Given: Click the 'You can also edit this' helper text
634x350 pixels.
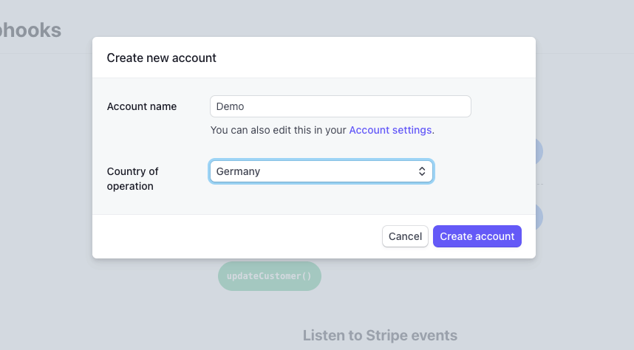Looking at the screenshot, I should [279, 130].
